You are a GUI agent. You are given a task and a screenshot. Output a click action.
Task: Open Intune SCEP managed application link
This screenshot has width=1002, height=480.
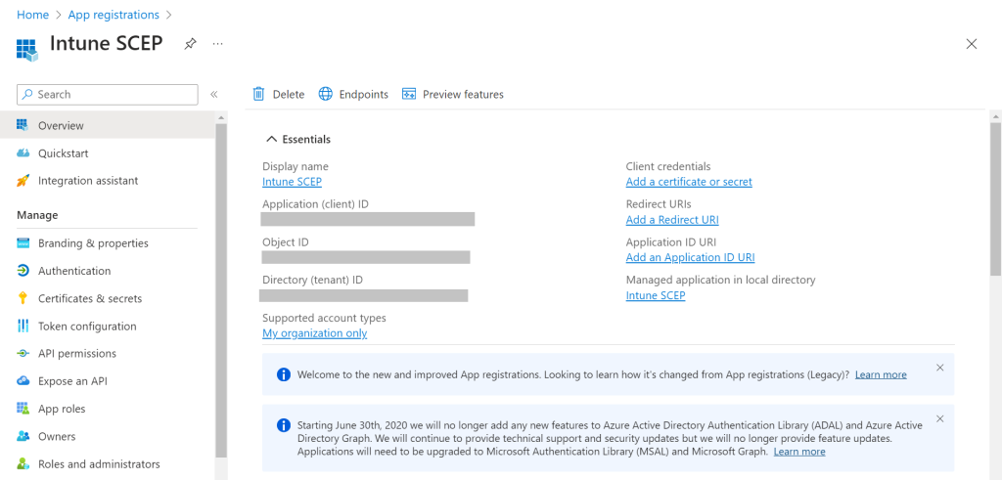656,295
